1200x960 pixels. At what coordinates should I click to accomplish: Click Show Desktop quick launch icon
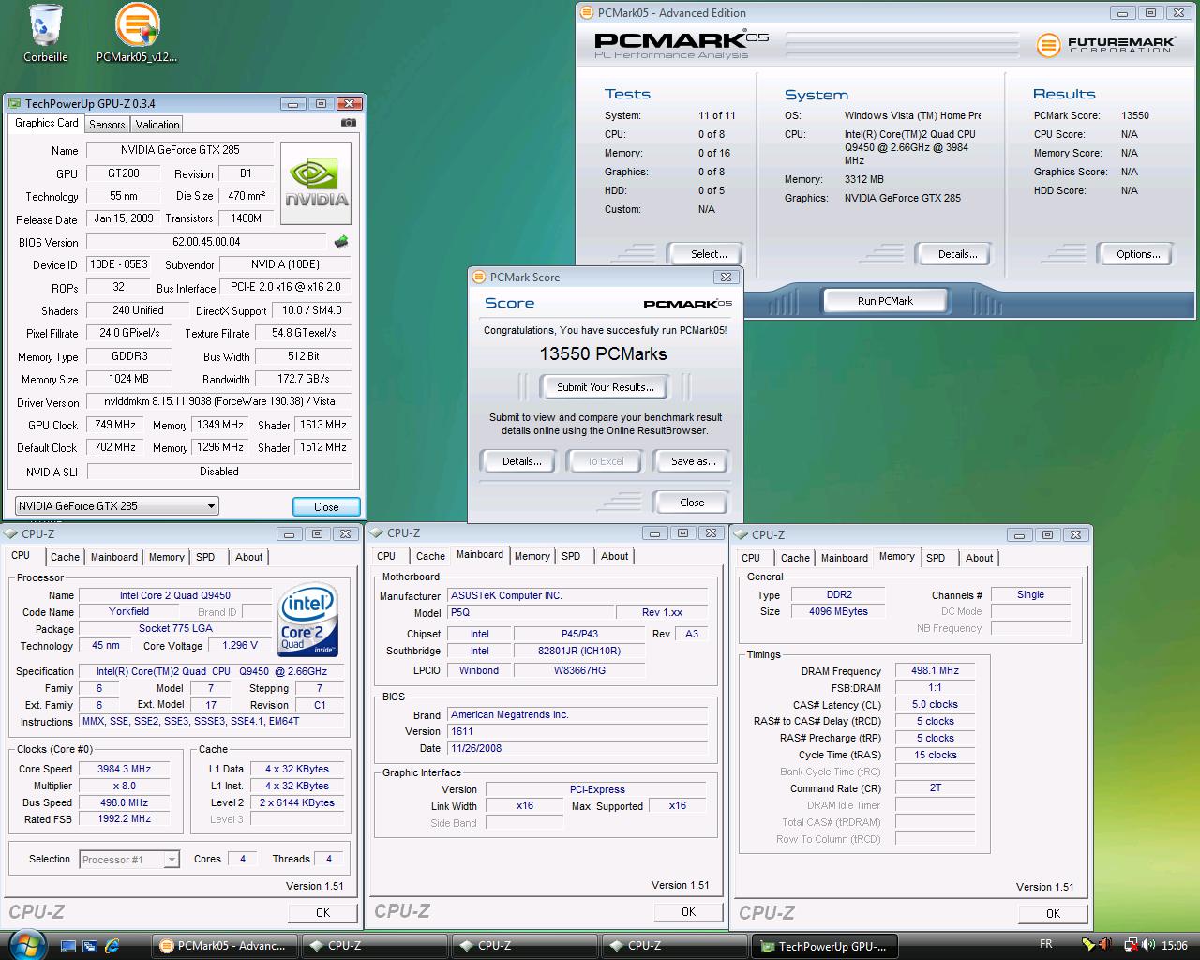coord(68,946)
